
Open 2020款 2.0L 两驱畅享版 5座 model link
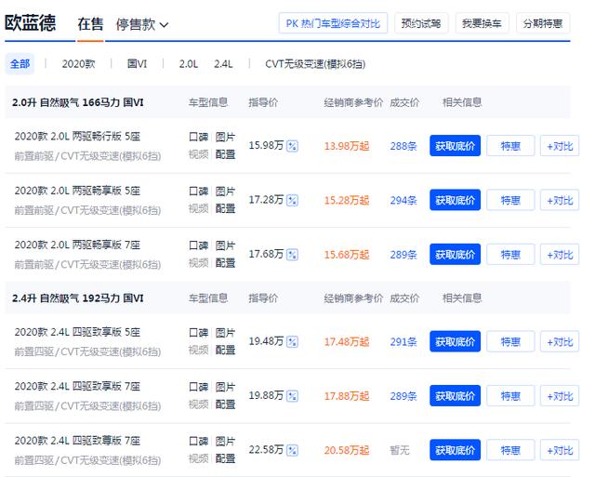(x=77, y=191)
